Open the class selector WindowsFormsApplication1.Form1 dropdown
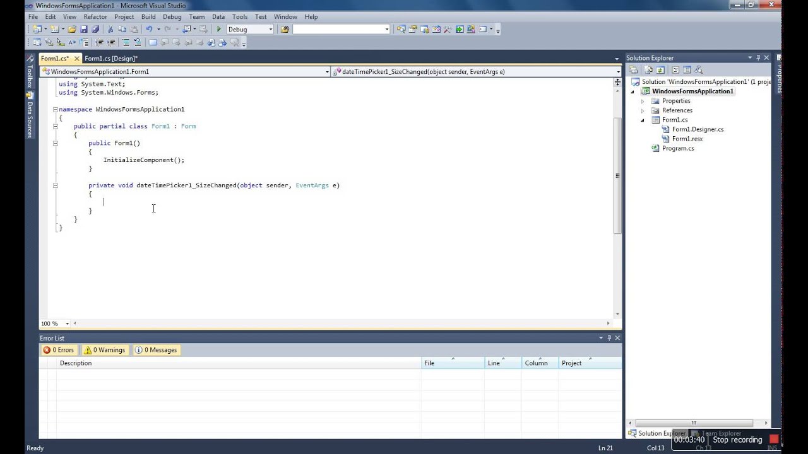 point(327,72)
